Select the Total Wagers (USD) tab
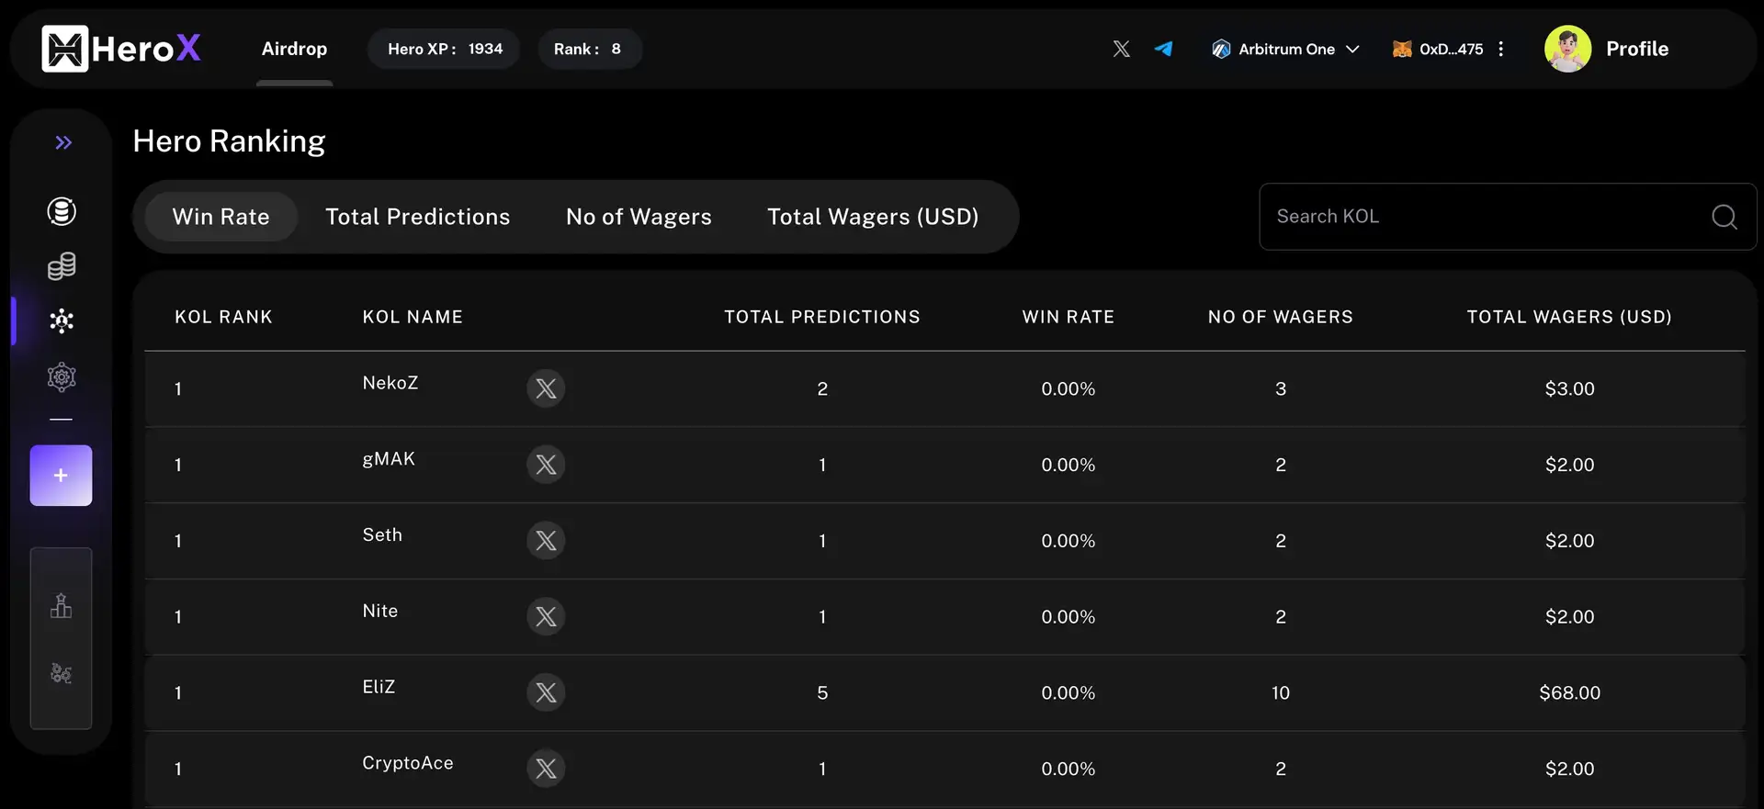This screenshot has height=809, width=1764. click(873, 217)
